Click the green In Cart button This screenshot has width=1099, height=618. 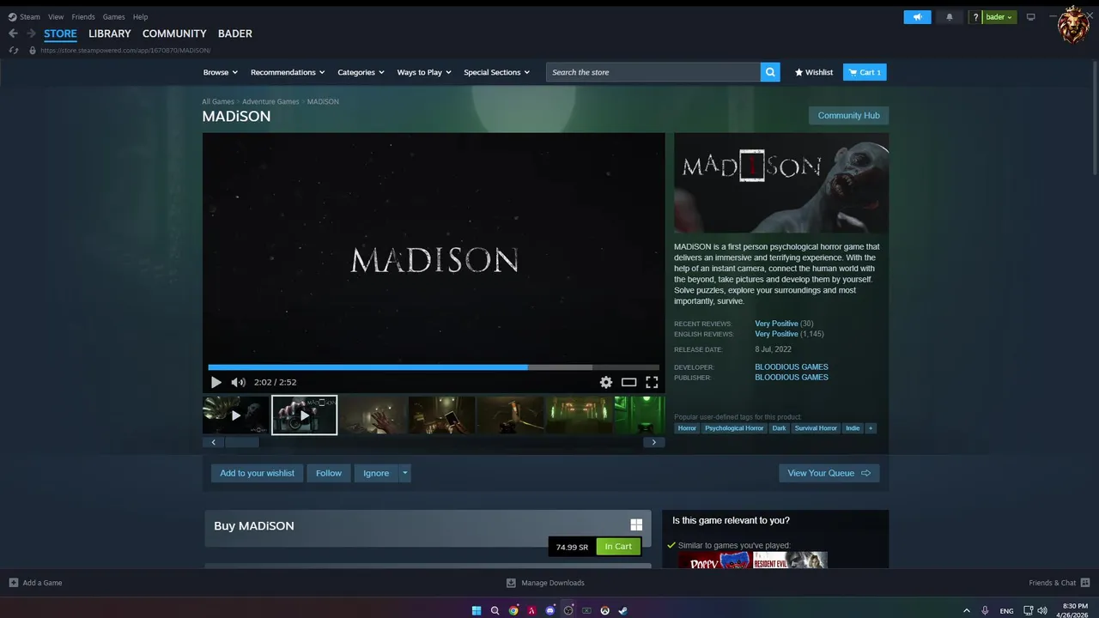point(618,547)
